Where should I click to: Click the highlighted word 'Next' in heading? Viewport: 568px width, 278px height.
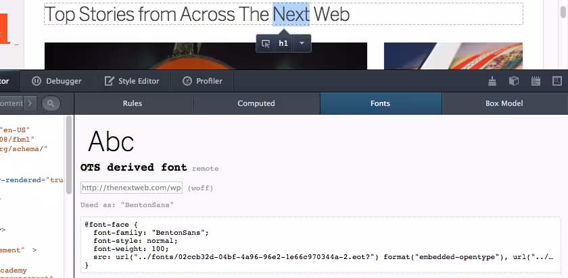click(x=291, y=14)
